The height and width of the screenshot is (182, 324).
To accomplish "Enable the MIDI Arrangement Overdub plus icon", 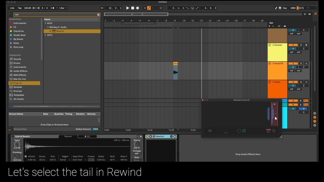I will click(x=145, y=8).
